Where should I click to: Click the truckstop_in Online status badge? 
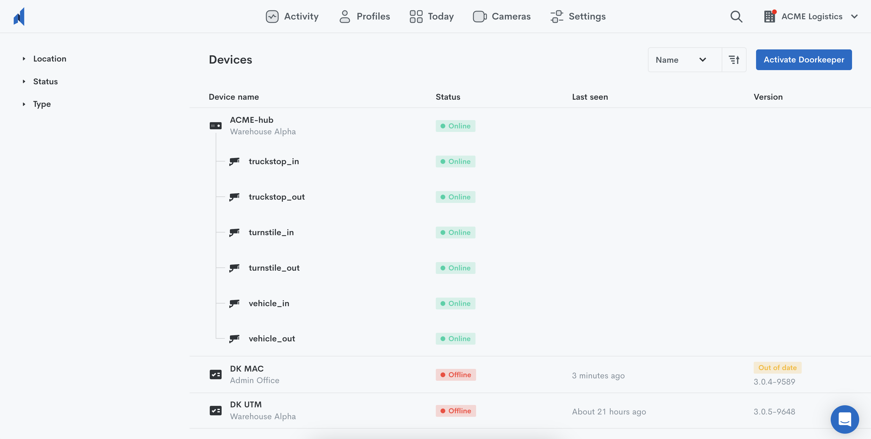(455, 162)
